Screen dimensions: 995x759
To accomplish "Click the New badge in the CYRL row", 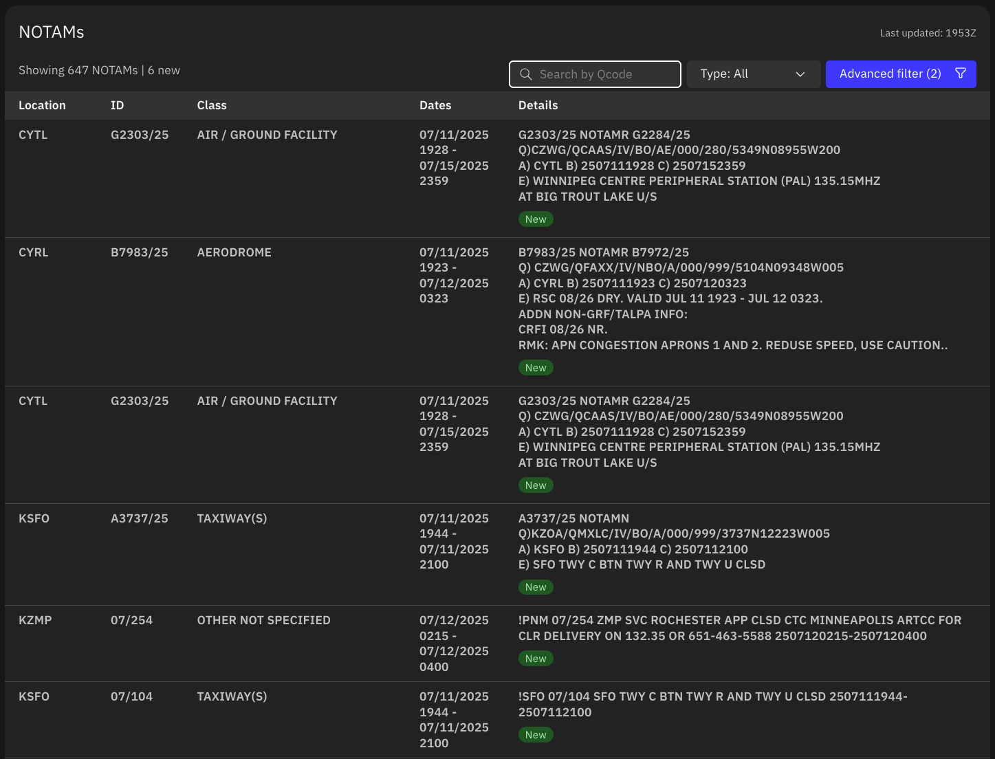I will tap(536, 368).
